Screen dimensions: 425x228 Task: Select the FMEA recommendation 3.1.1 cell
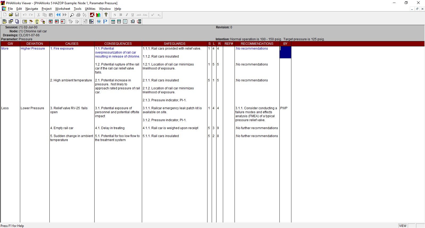256,114
